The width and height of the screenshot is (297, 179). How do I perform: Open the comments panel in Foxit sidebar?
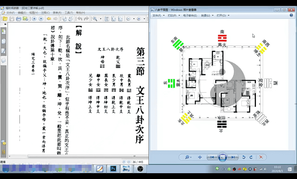click(4, 143)
